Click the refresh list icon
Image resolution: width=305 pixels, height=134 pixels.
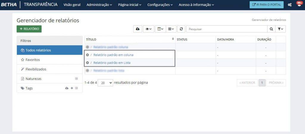pos(181,29)
